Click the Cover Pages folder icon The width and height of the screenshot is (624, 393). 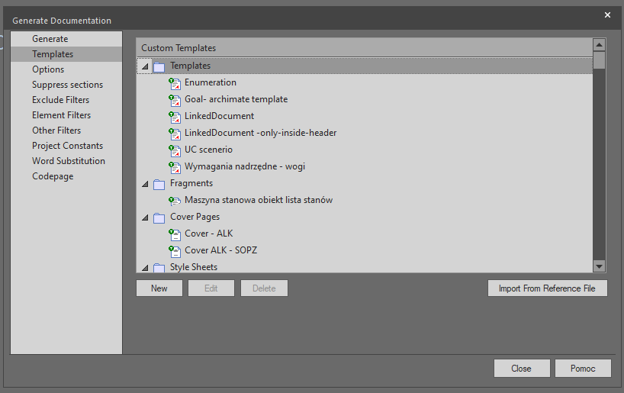click(x=159, y=217)
